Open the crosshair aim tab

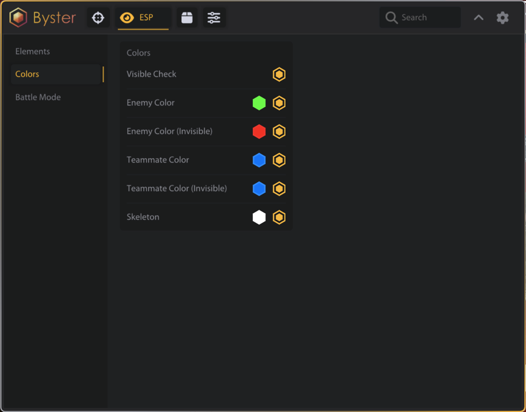(98, 18)
